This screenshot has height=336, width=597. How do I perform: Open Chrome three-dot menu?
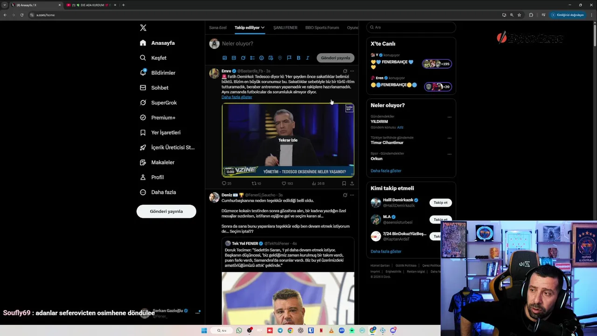(591, 15)
